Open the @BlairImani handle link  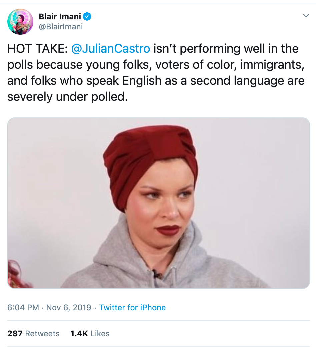[61, 27]
